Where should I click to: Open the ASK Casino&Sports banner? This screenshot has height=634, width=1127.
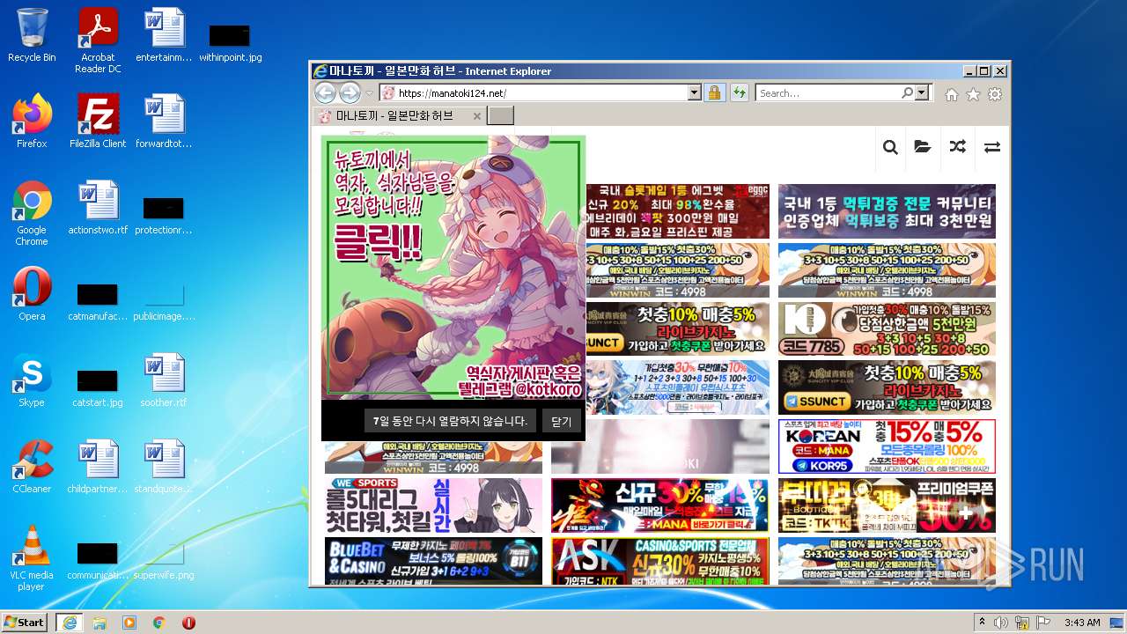[660, 561]
